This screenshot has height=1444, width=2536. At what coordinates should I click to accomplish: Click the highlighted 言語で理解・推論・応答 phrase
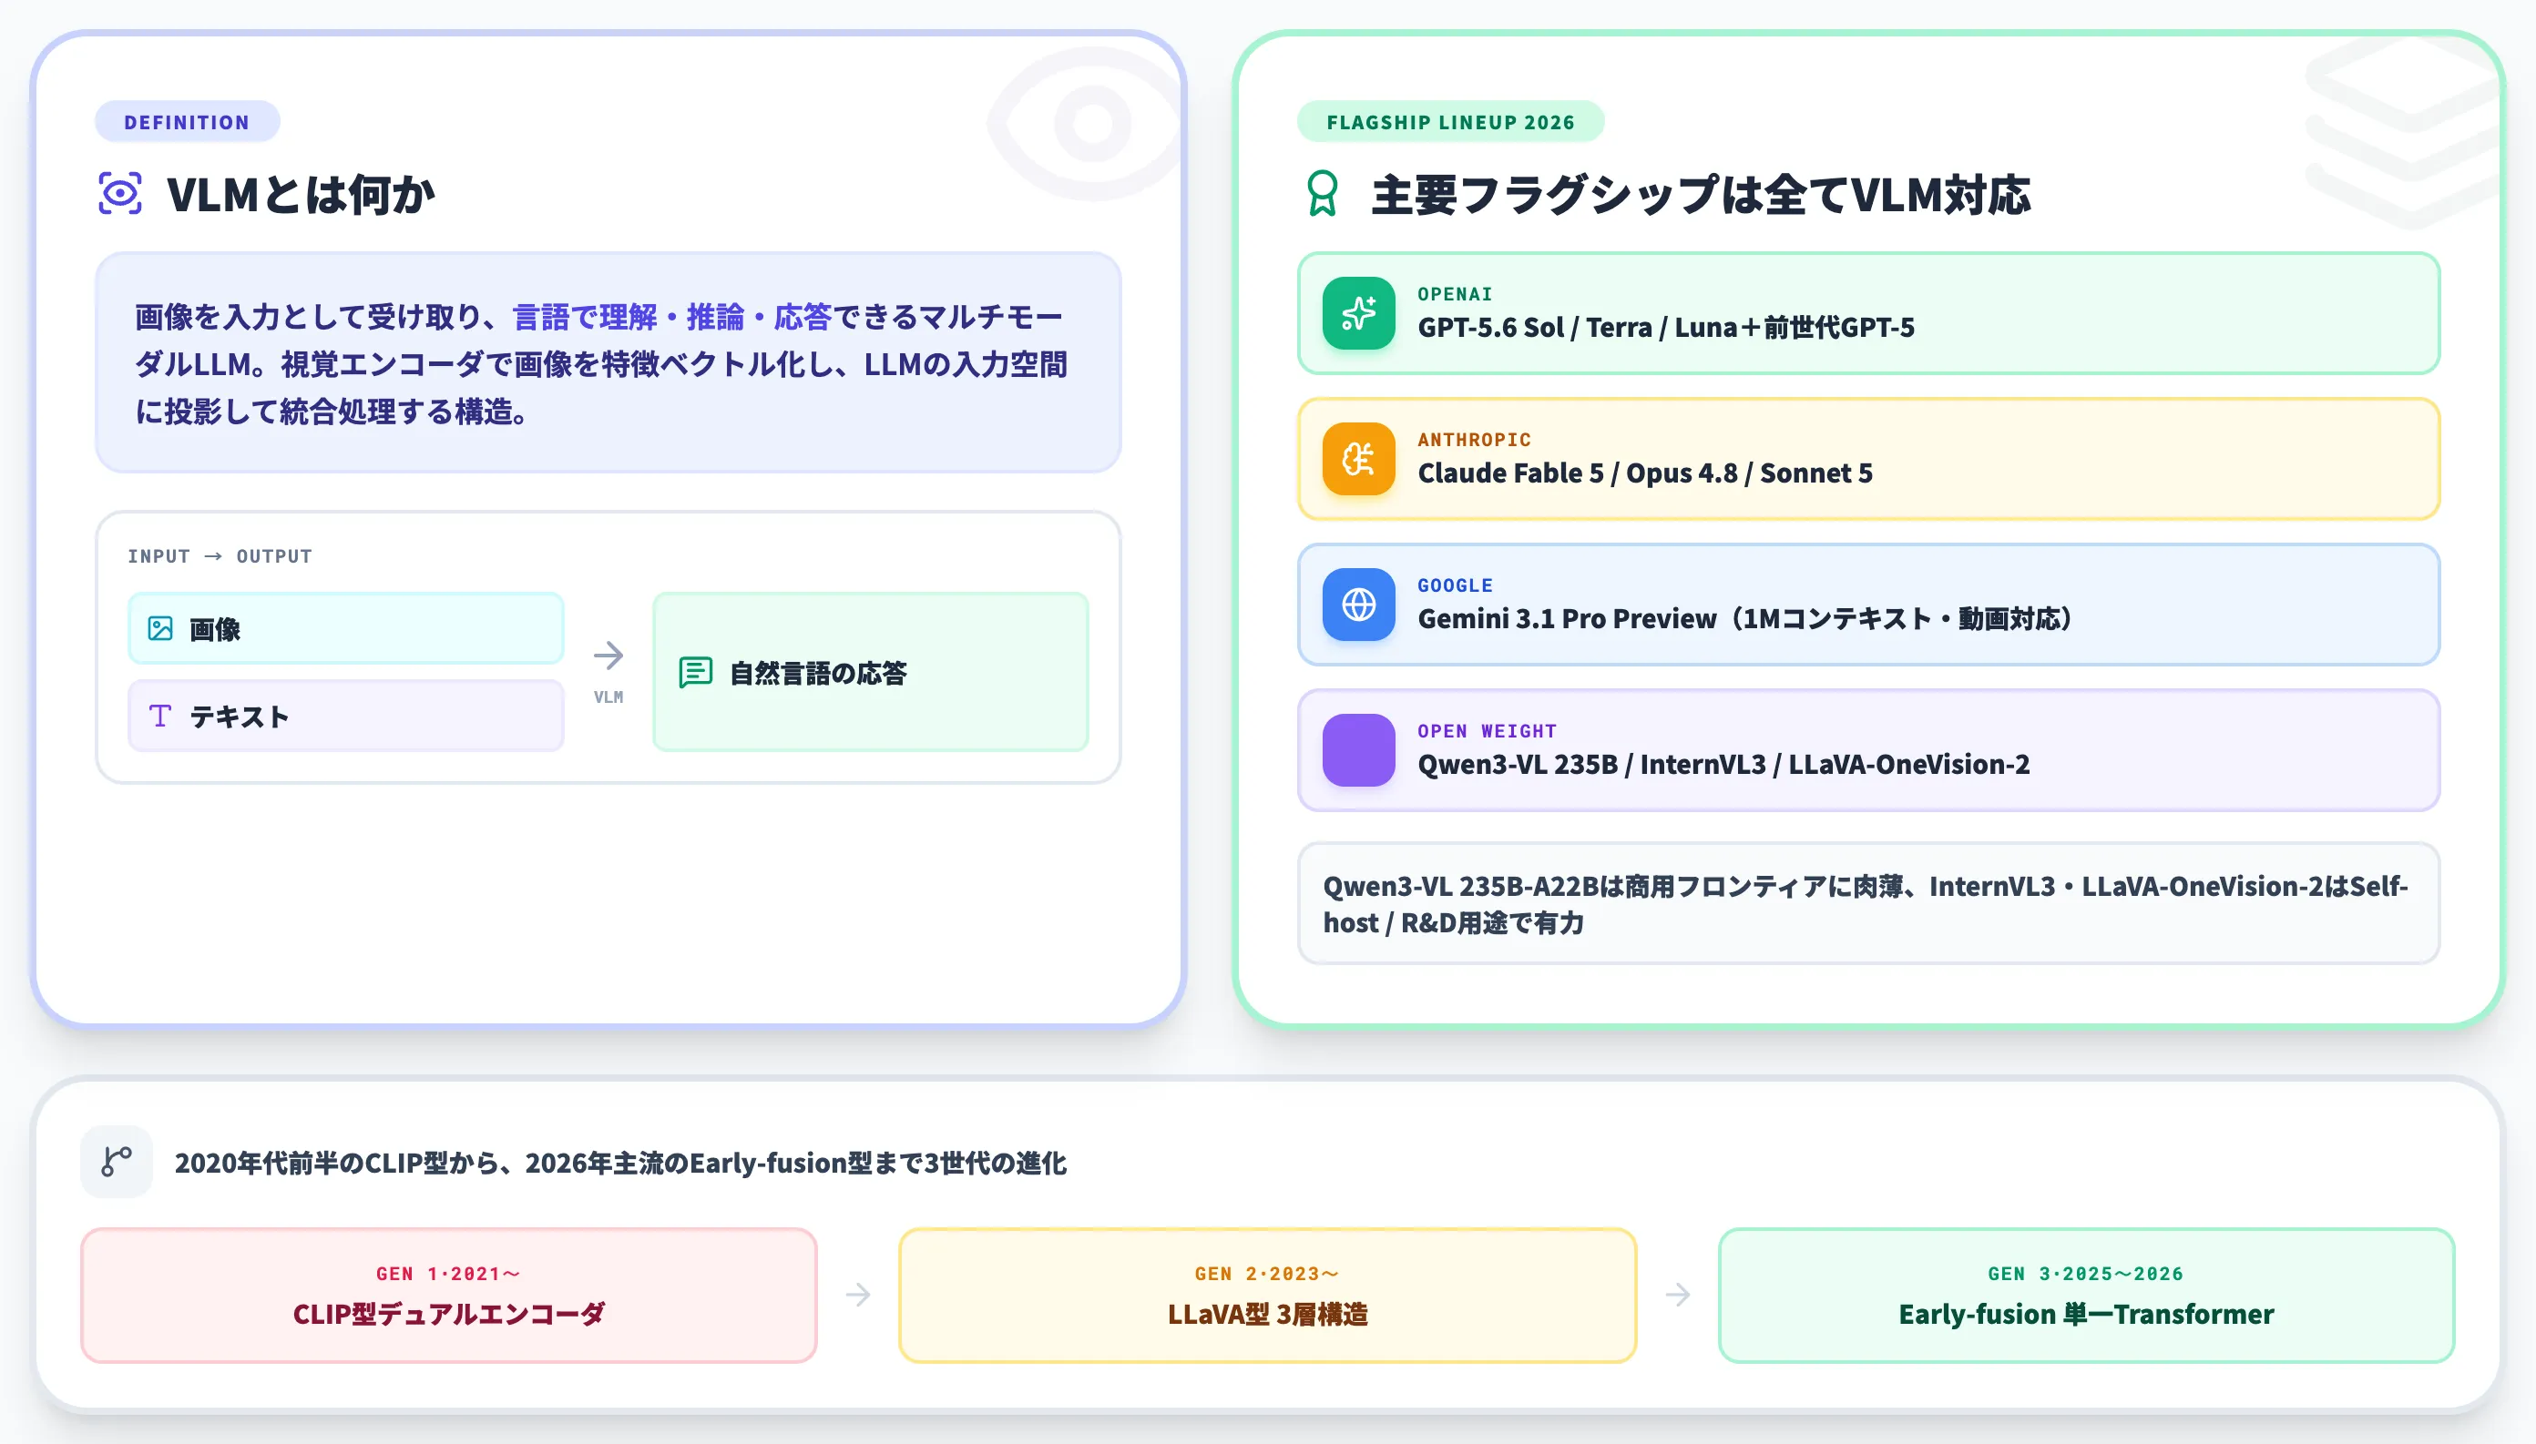tap(671, 316)
